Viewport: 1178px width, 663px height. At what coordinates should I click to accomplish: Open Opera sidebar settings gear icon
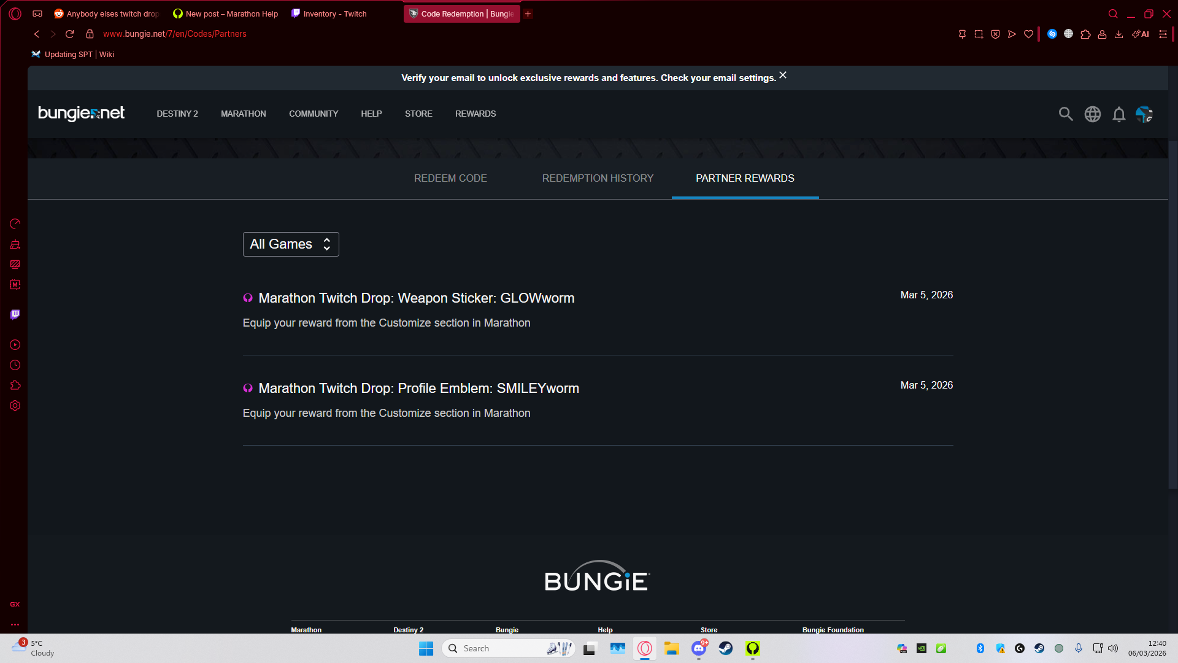[15, 406]
